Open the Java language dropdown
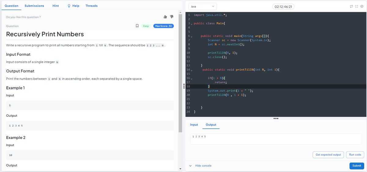 coord(202,6)
